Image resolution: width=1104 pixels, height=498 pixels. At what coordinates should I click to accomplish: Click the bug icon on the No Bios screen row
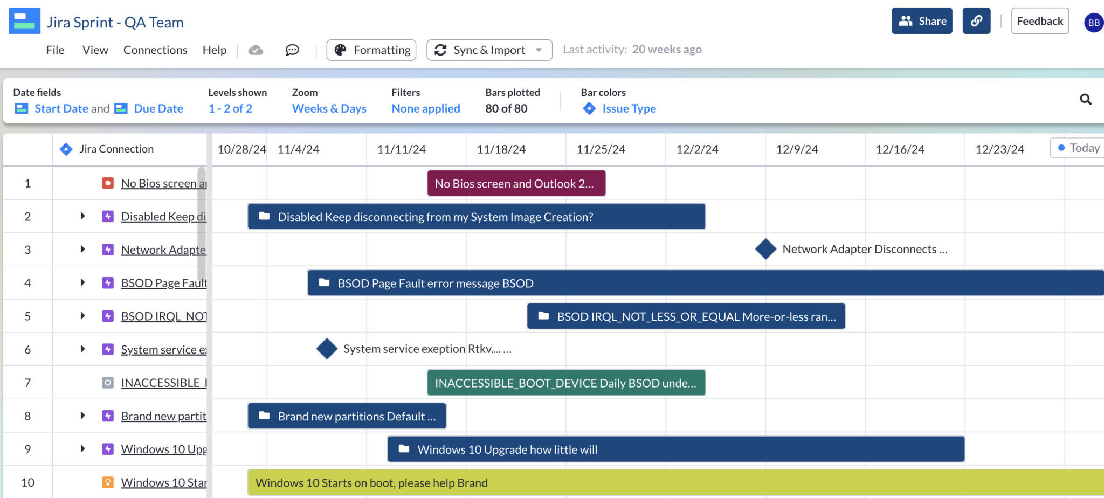point(108,183)
